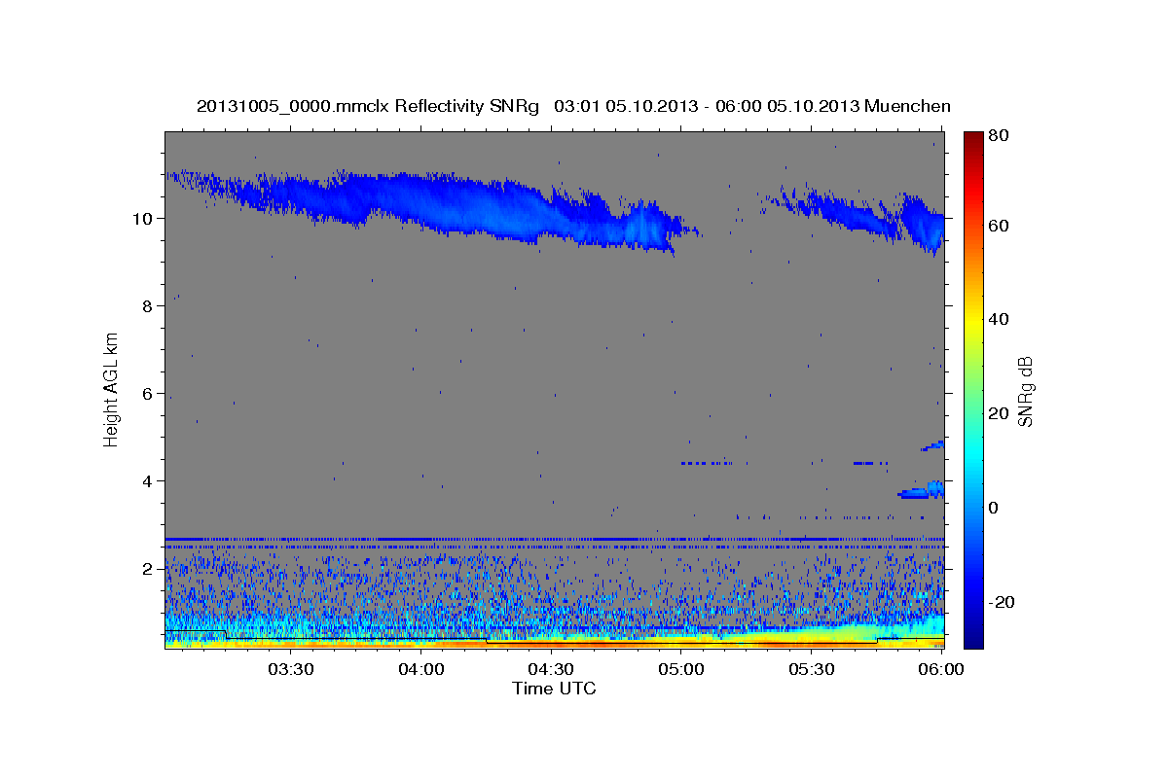Select the 04:30 time tick label
Image resolution: width=1168 pixels, height=778 pixels.
(550, 670)
